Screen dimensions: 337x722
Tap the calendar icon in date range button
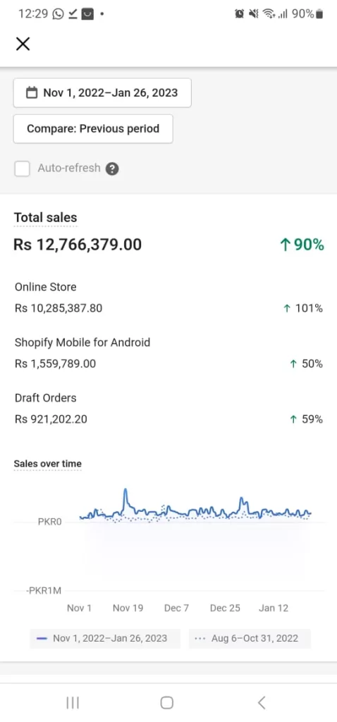click(x=31, y=92)
